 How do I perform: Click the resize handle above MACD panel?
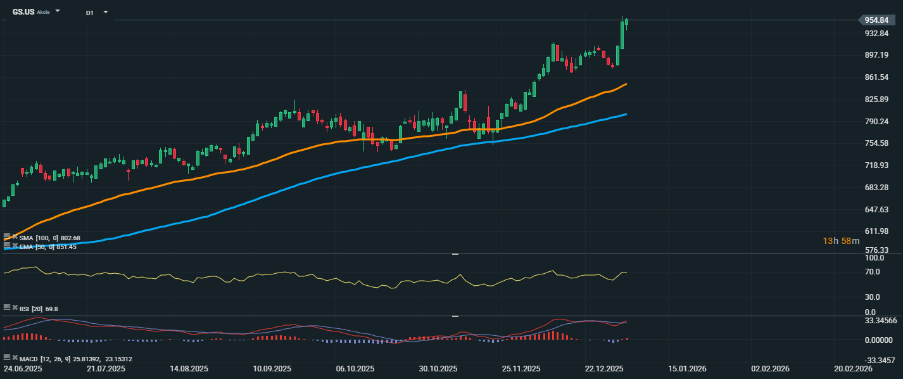(x=455, y=316)
